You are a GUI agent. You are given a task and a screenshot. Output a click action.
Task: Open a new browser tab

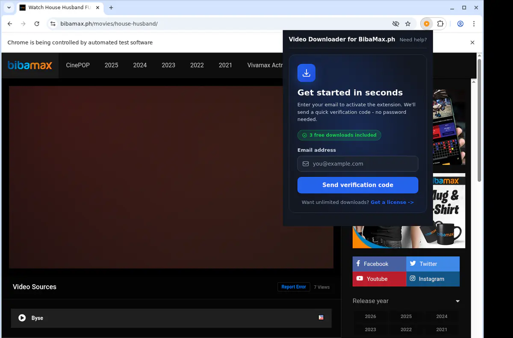click(x=111, y=8)
